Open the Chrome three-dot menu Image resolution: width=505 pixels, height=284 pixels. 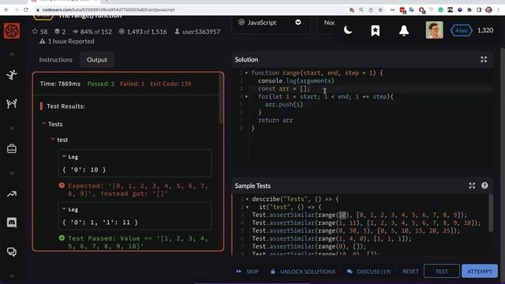[499, 10]
